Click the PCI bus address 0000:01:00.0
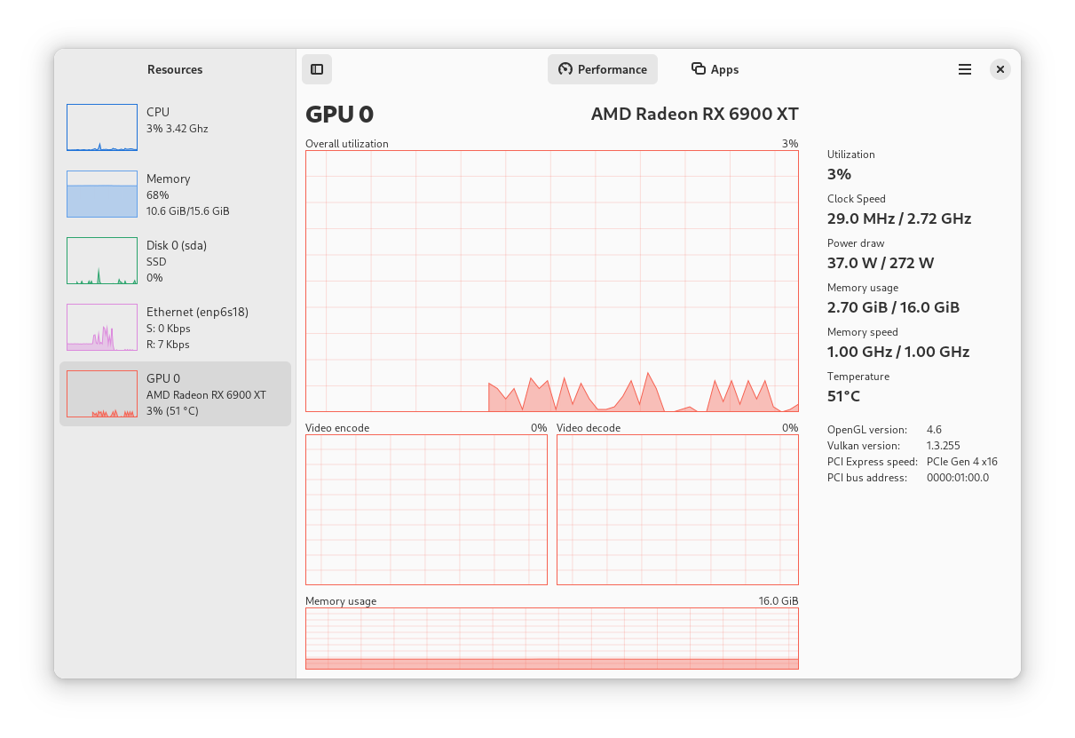 coord(958,478)
